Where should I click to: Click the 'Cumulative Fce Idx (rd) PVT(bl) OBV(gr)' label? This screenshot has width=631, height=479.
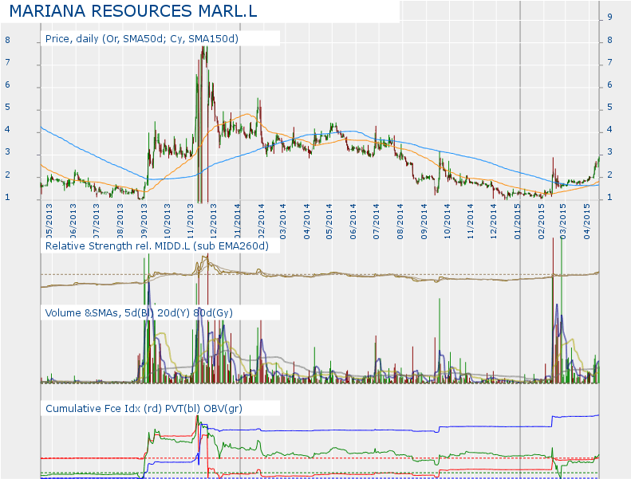tap(144, 408)
